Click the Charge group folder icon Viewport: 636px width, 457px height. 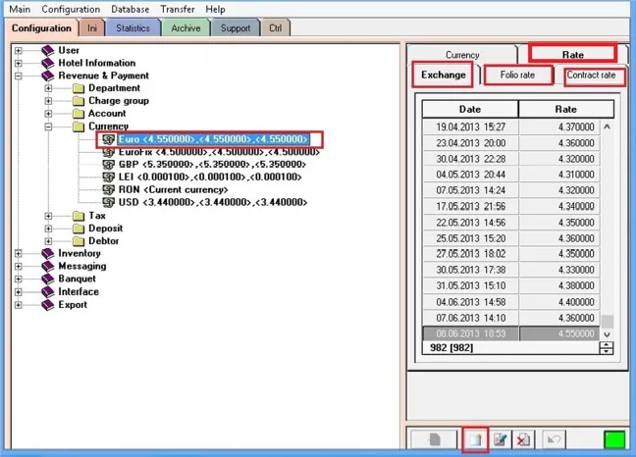[79, 101]
